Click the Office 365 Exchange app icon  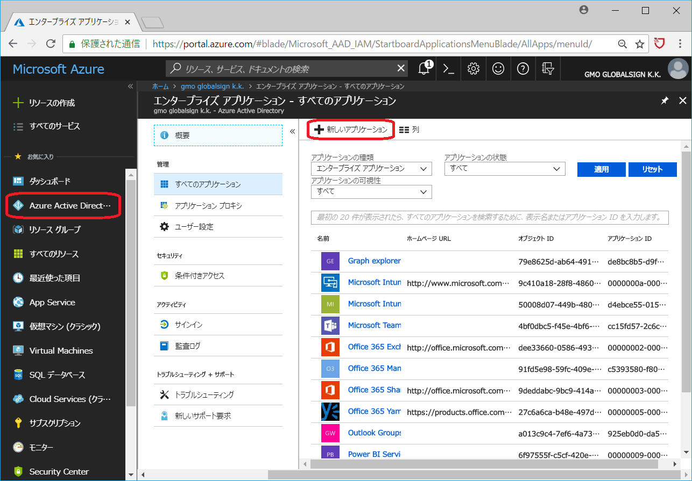coord(330,347)
